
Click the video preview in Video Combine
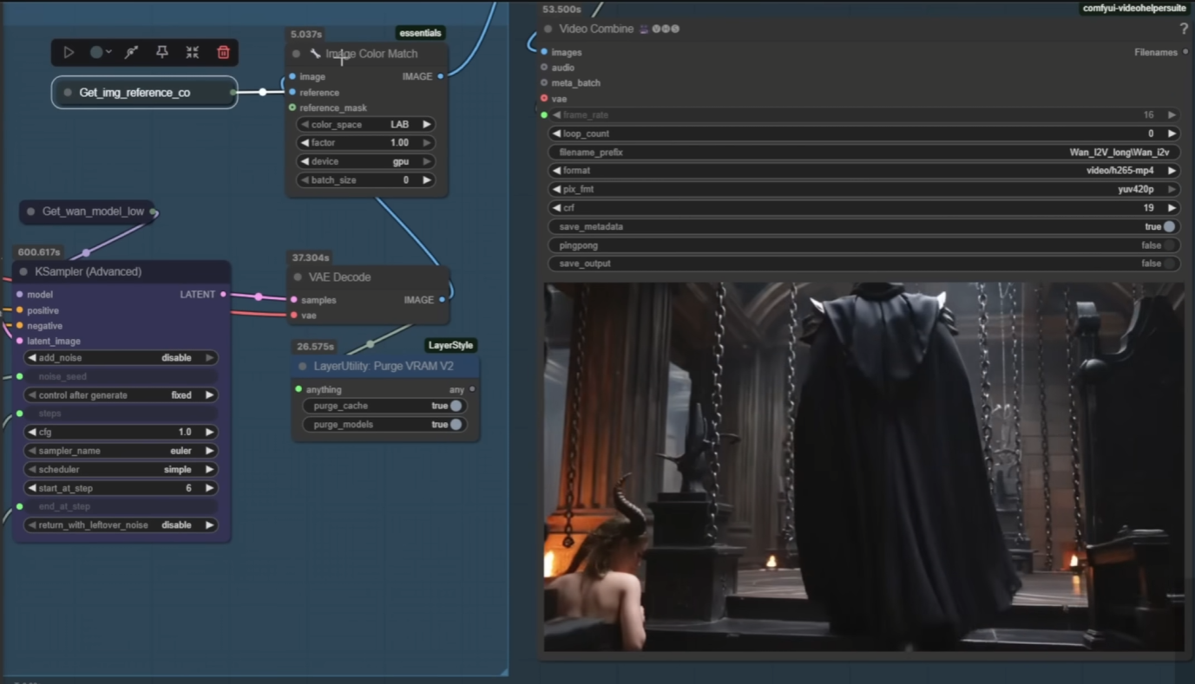pyautogui.click(x=864, y=466)
